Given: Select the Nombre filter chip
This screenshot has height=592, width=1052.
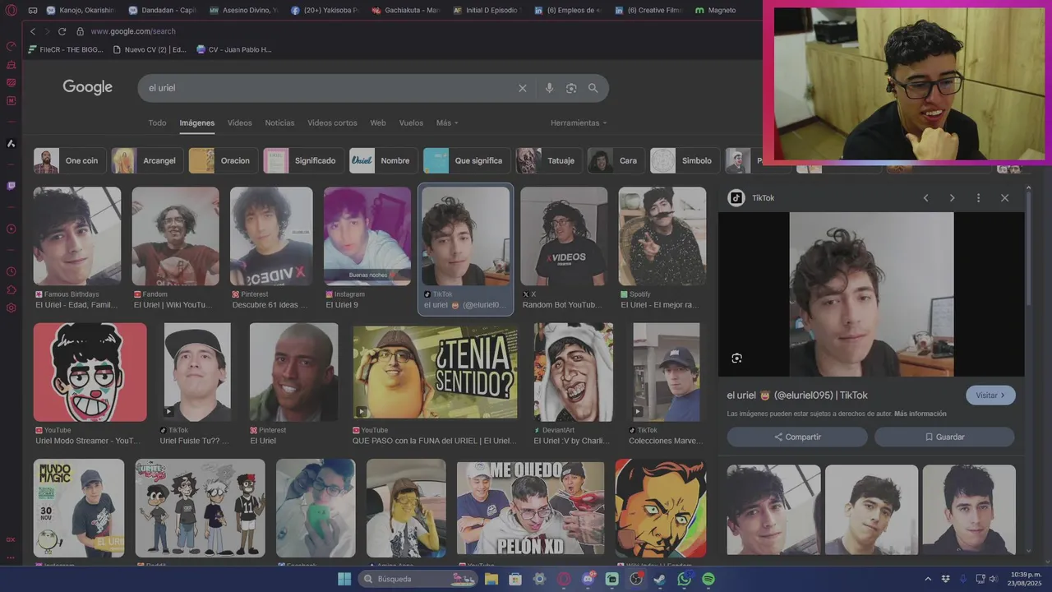Looking at the screenshot, I should [x=383, y=160].
